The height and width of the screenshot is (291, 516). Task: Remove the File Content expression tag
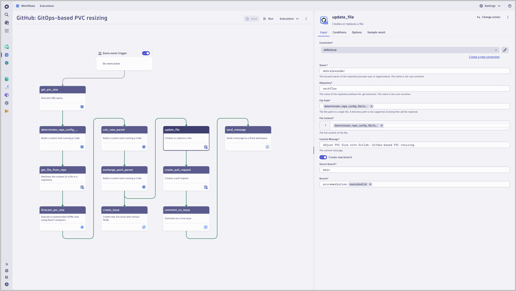tap(382, 126)
